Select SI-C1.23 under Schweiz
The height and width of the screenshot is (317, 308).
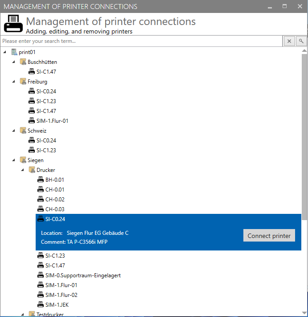coord(46,150)
